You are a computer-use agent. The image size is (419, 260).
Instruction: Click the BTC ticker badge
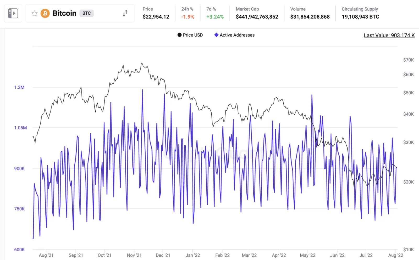pyautogui.click(x=86, y=13)
